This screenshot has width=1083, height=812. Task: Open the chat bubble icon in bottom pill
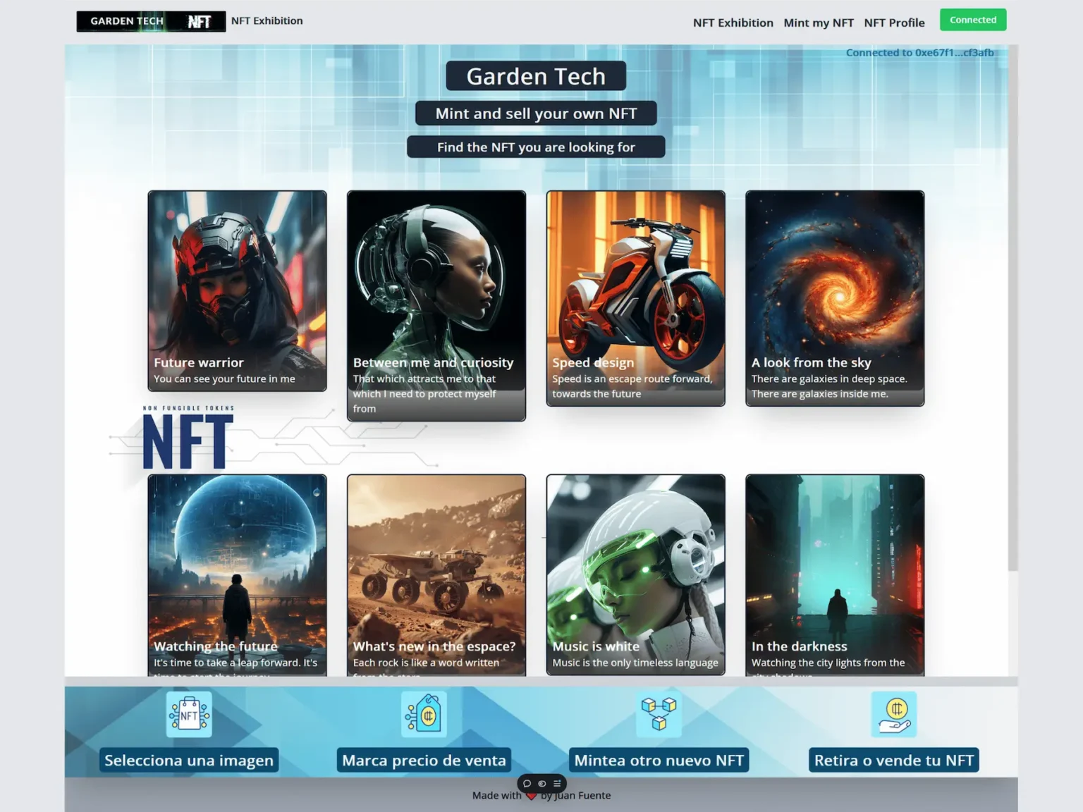coord(527,783)
